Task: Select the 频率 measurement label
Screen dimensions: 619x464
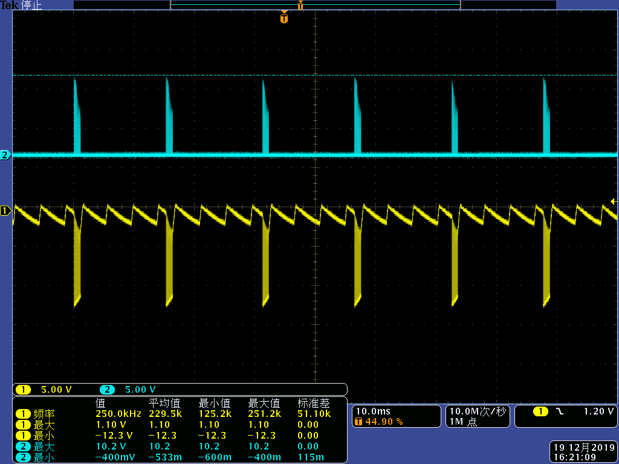Action: (44, 414)
